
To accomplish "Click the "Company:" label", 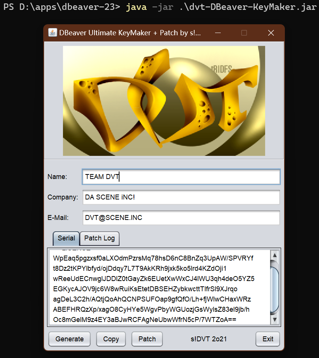I will [x=63, y=197].
